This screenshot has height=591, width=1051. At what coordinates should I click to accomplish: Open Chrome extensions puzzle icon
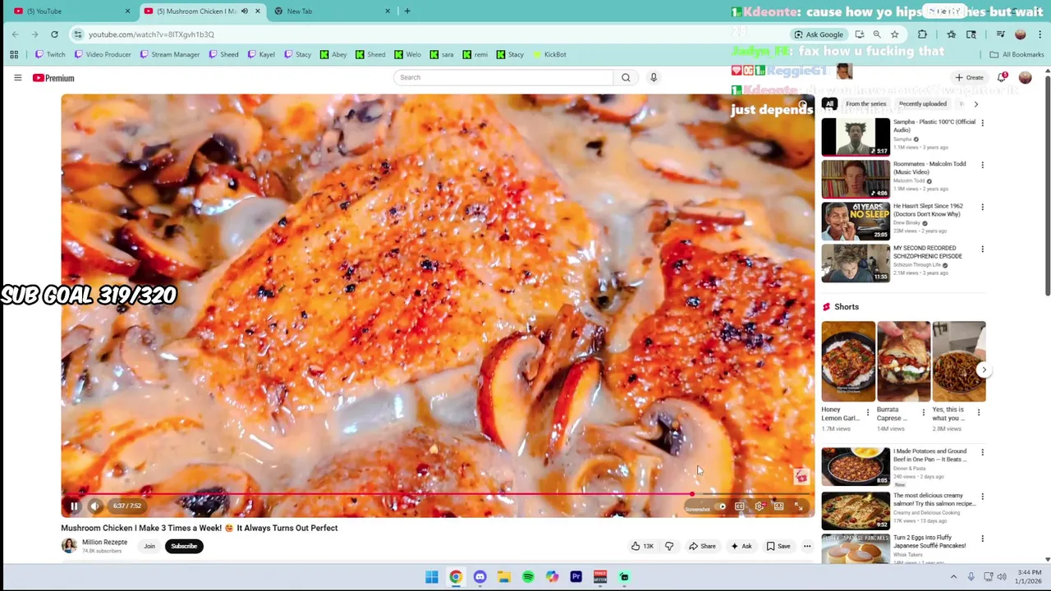coord(922,34)
